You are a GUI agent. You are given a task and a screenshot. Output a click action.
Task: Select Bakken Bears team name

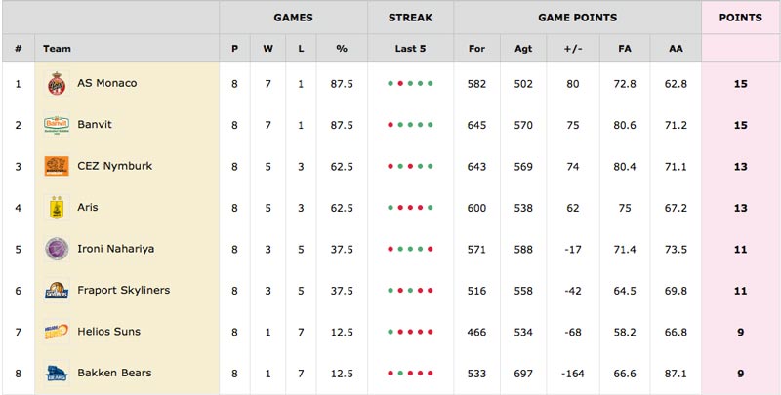click(114, 373)
